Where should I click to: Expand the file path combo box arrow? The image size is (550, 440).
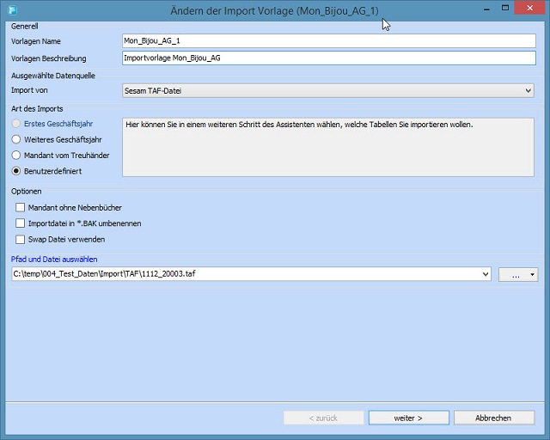click(x=486, y=274)
